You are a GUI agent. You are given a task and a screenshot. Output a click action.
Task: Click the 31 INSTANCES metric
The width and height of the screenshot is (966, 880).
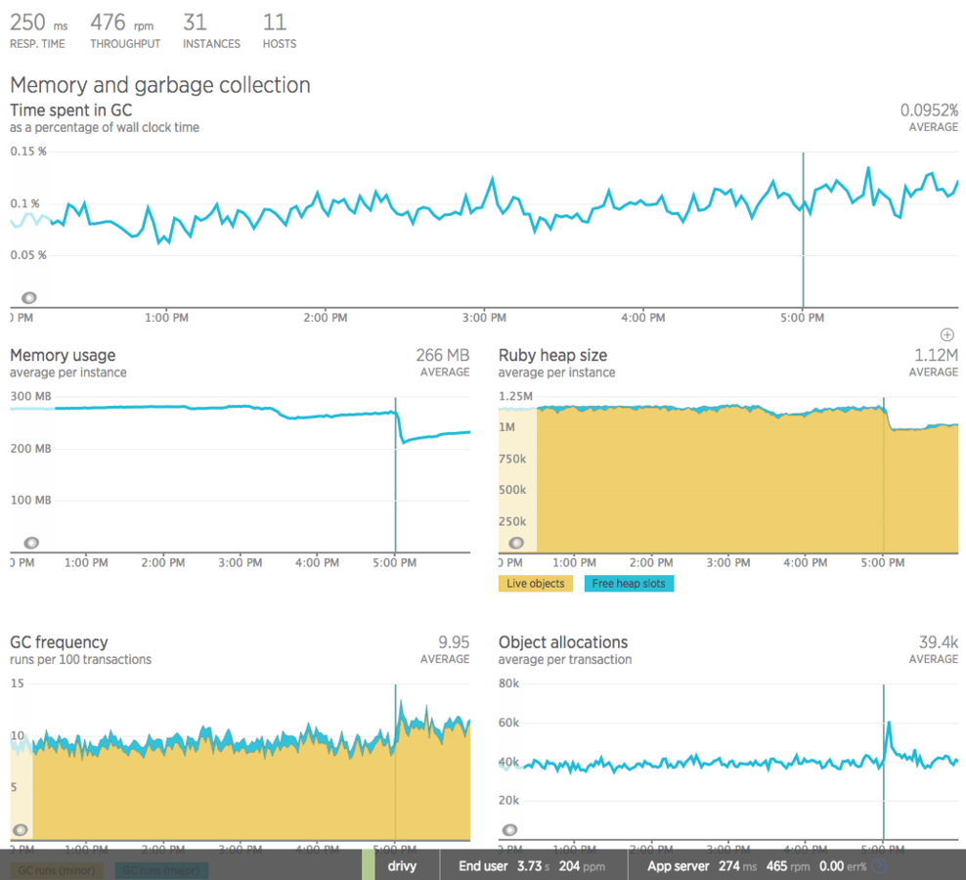211,31
